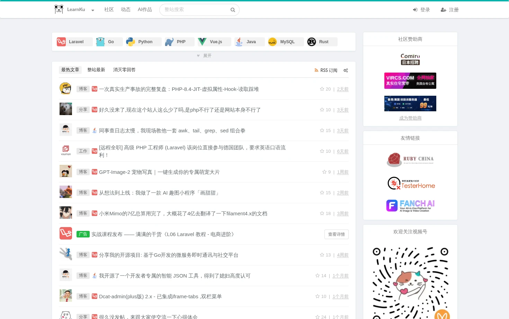
Task: Click the Java icon on awk、tail post
Action: point(95,130)
